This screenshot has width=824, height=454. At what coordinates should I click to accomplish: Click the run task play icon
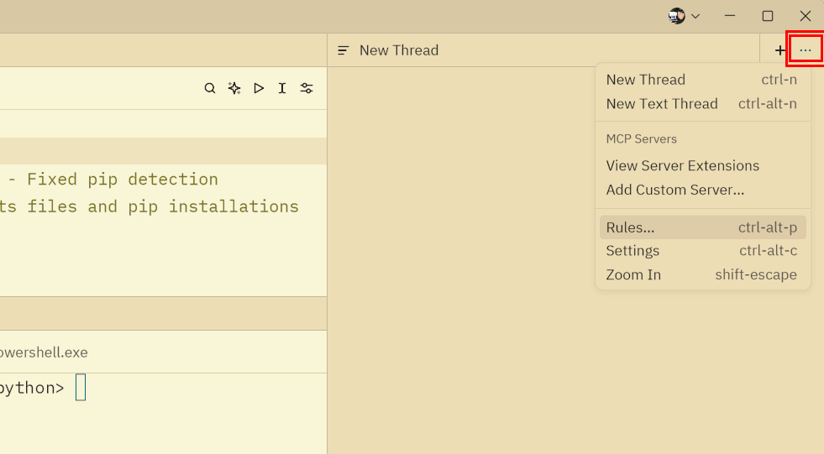click(x=259, y=88)
